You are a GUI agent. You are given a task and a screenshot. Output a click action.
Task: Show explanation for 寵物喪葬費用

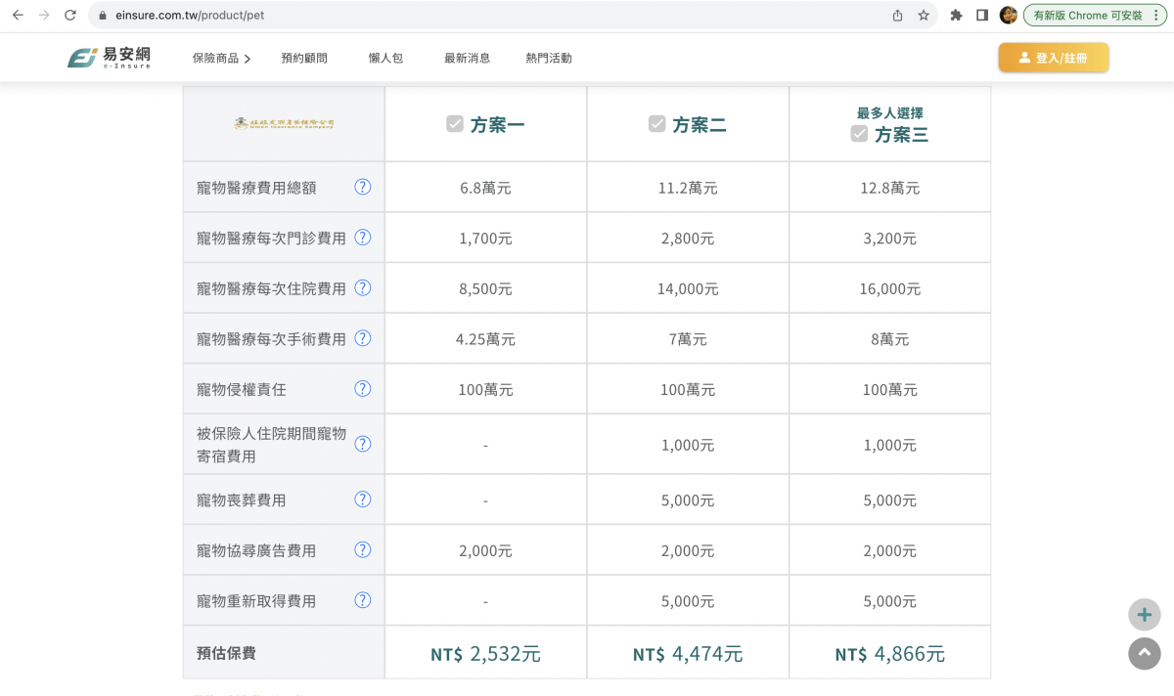pyautogui.click(x=362, y=499)
